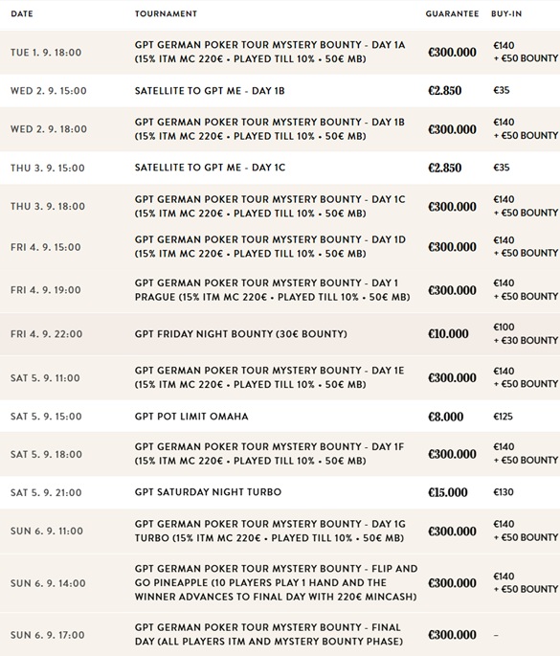Click the €15.000 guarantee amount
This screenshot has height=656, width=560.
pos(447,492)
